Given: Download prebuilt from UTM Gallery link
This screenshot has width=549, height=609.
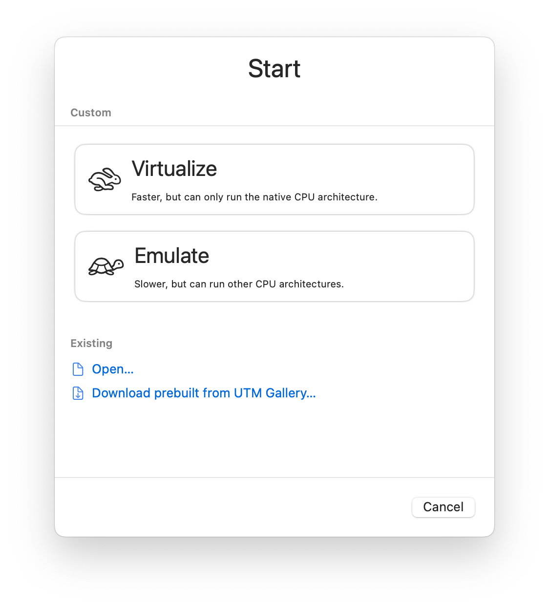Looking at the screenshot, I should [x=204, y=393].
